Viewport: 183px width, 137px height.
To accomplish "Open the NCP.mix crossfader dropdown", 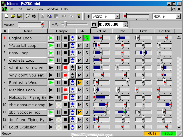I will click(178, 17).
